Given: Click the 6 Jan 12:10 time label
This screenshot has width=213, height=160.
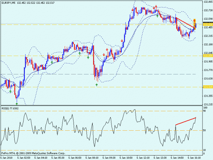Looking at the screenshot, I should pos(143,158).
